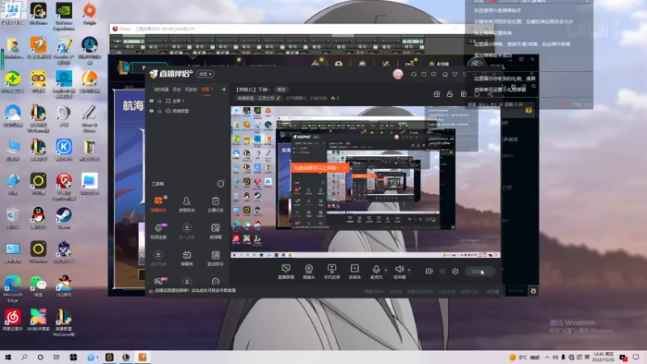Click the 修改 button beside room title

tap(281, 90)
